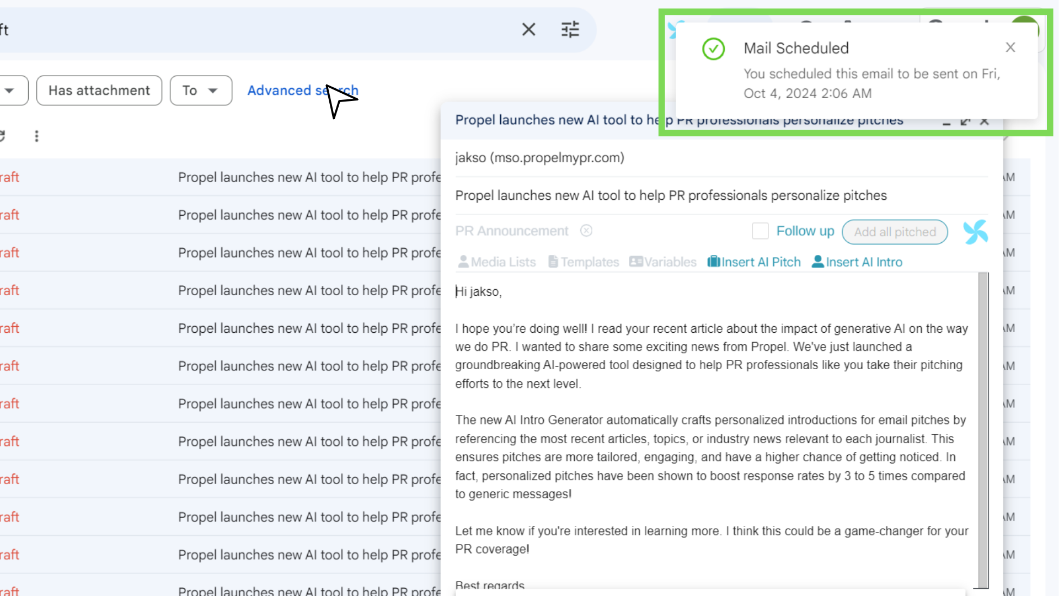Open the three-dot more options menu
The image size is (1059, 596).
(x=36, y=136)
